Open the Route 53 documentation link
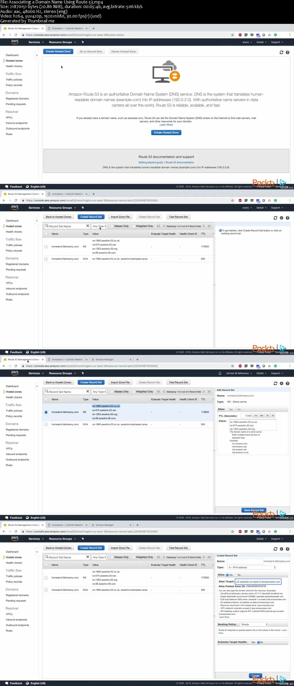This screenshot has height=686, width=294. (180, 162)
